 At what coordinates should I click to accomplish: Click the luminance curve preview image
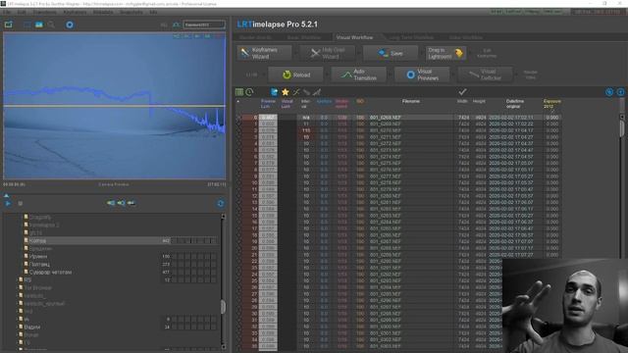tap(114, 106)
